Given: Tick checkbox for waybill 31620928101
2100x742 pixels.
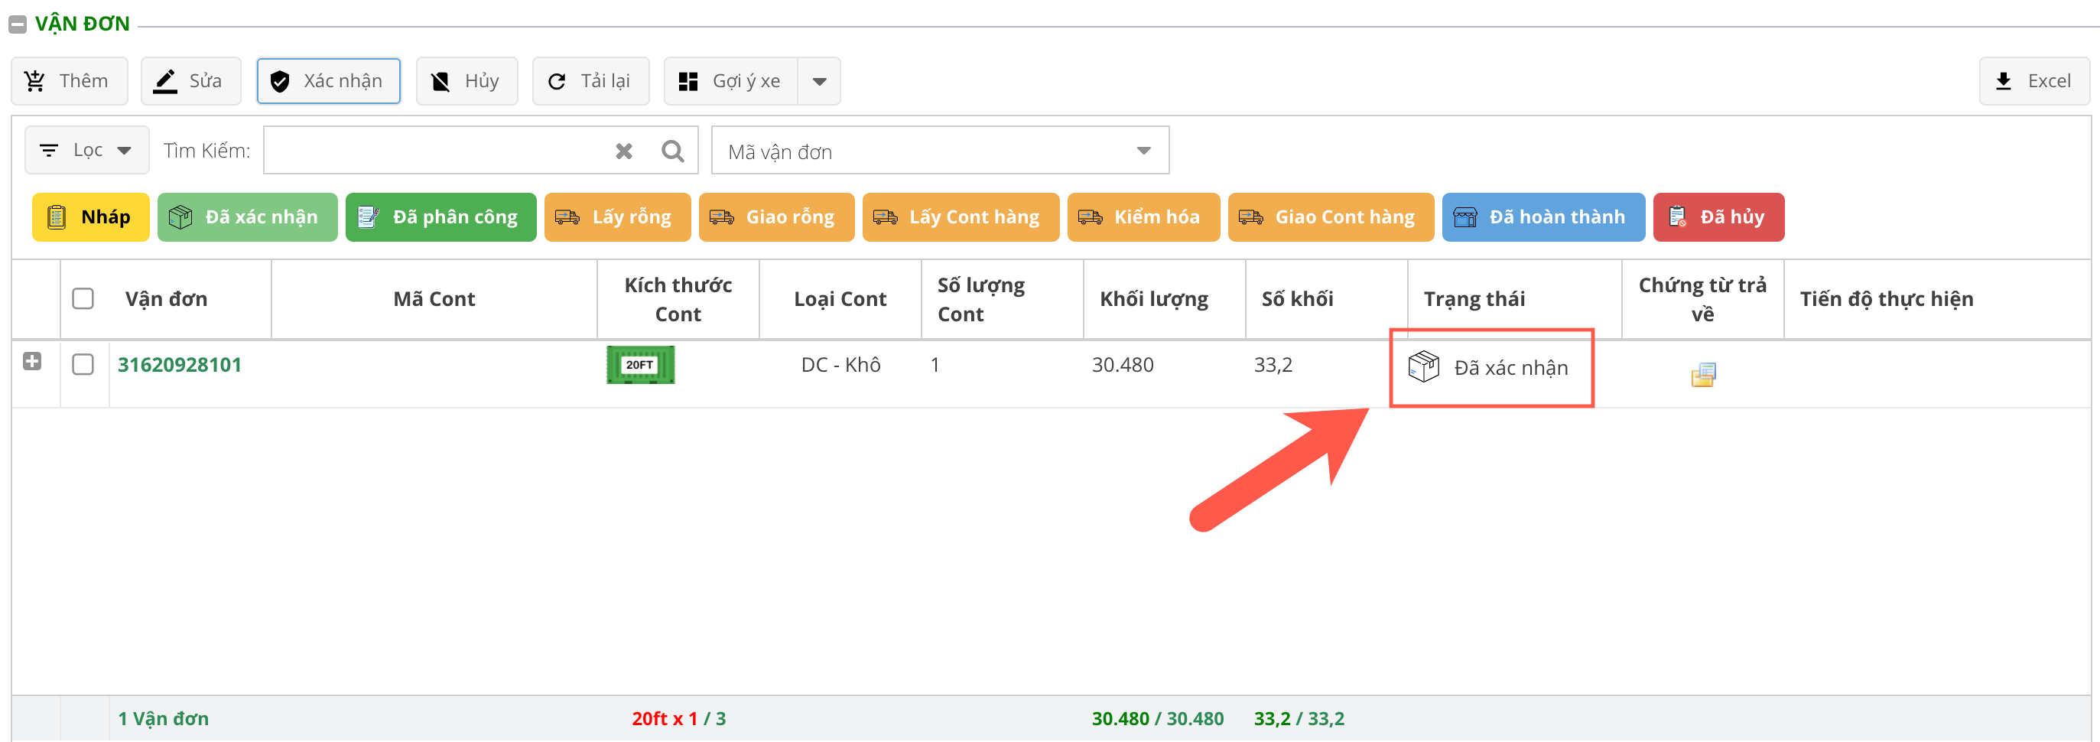Looking at the screenshot, I should tap(83, 364).
